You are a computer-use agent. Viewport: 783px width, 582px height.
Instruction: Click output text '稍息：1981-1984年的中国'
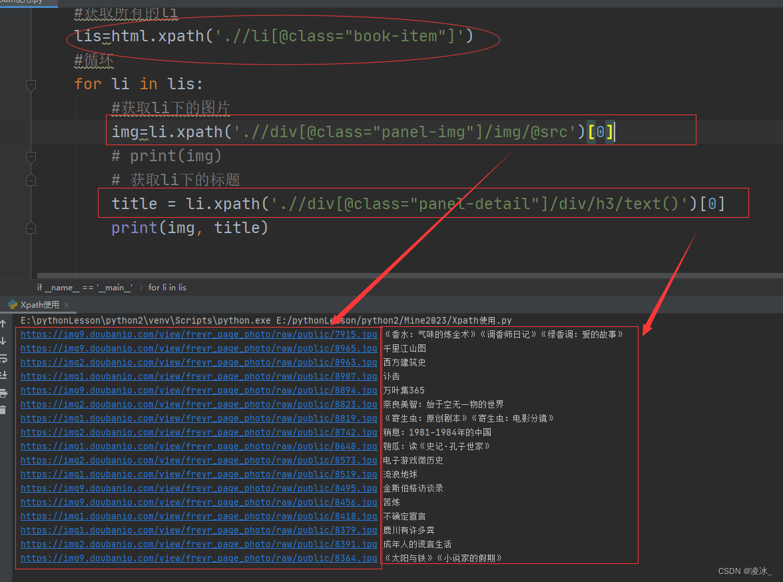click(x=437, y=432)
